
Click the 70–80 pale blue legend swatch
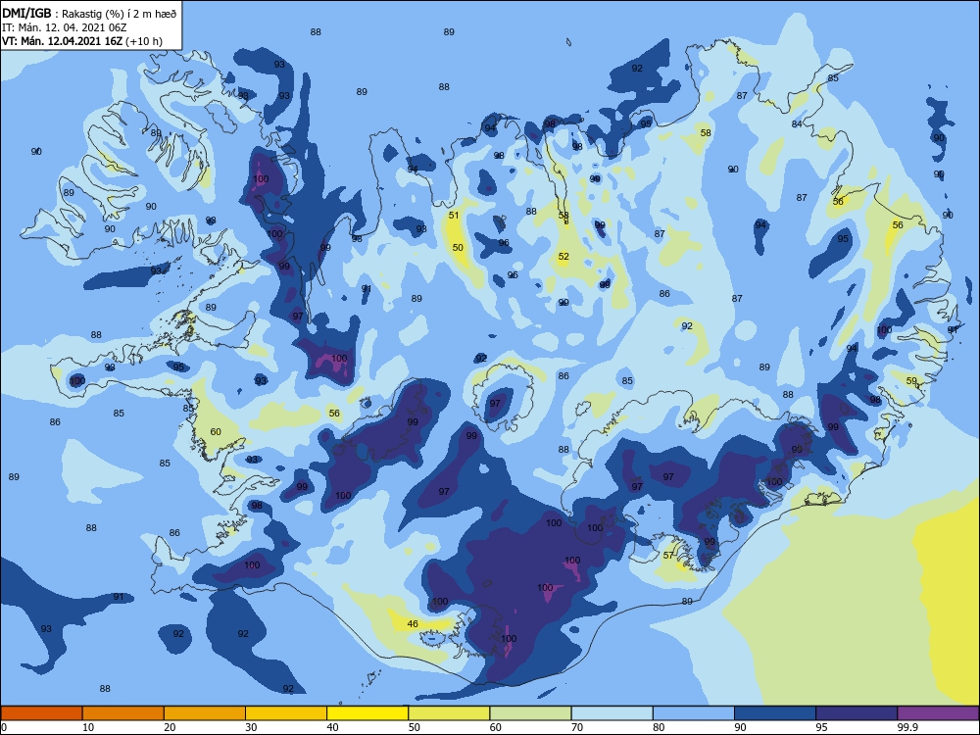click(612, 713)
